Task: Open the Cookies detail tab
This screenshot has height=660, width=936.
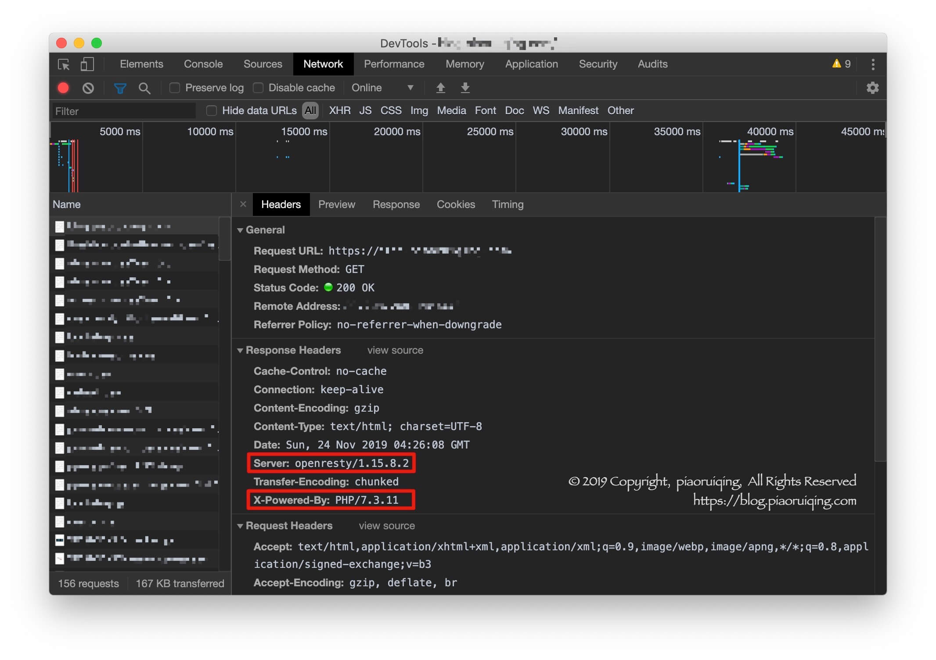Action: (x=456, y=204)
